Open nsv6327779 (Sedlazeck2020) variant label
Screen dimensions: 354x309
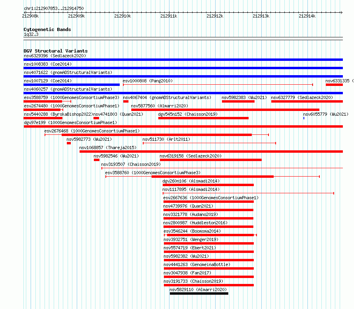(x=302, y=97)
